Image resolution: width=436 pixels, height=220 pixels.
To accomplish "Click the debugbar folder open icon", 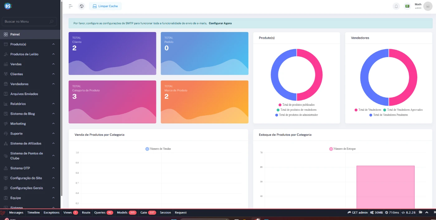I will (420, 213).
